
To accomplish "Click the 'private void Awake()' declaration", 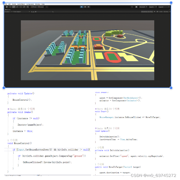I will 20,112.
